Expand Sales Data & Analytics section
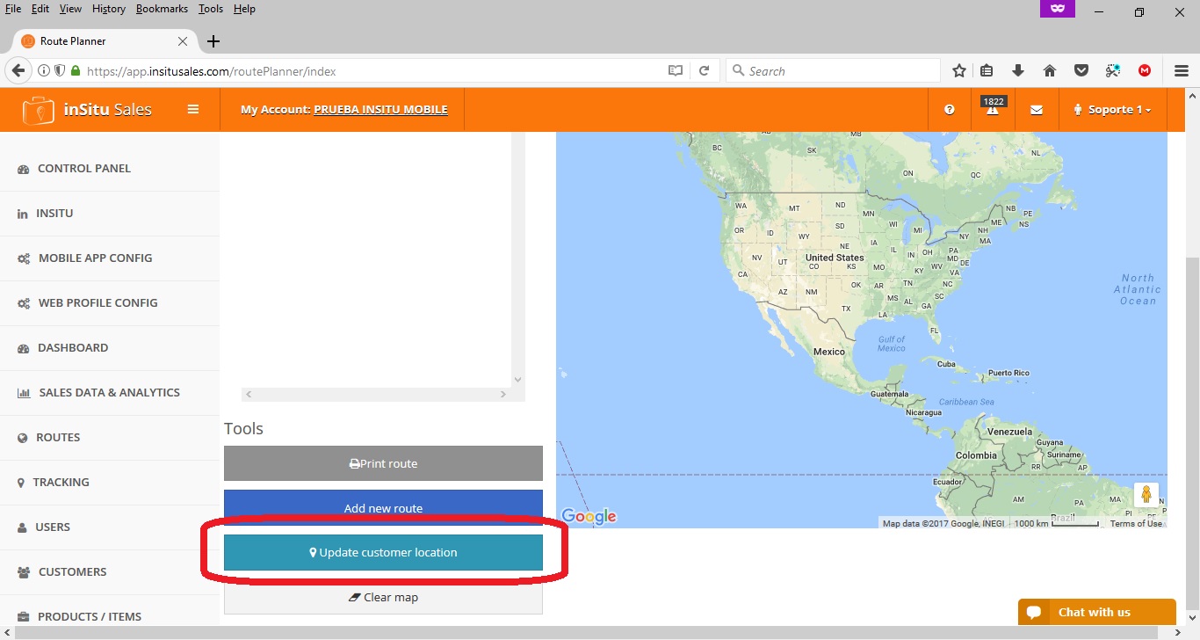The height and width of the screenshot is (640, 1200). (109, 392)
